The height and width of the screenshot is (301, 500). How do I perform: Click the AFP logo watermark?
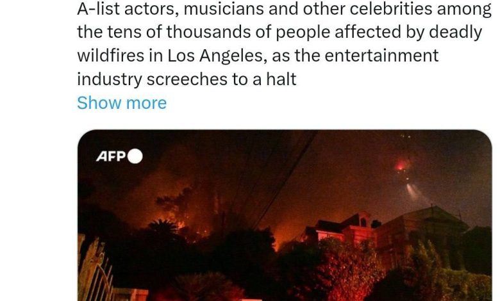coord(119,156)
